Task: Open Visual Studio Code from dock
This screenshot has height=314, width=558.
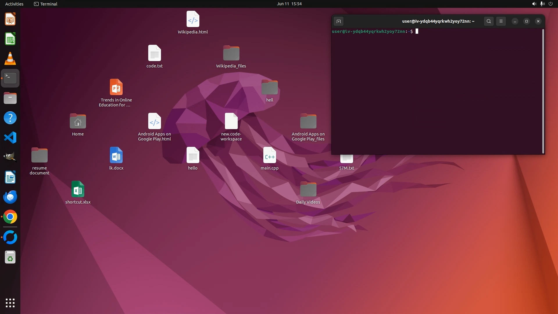Action: click(10, 138)
